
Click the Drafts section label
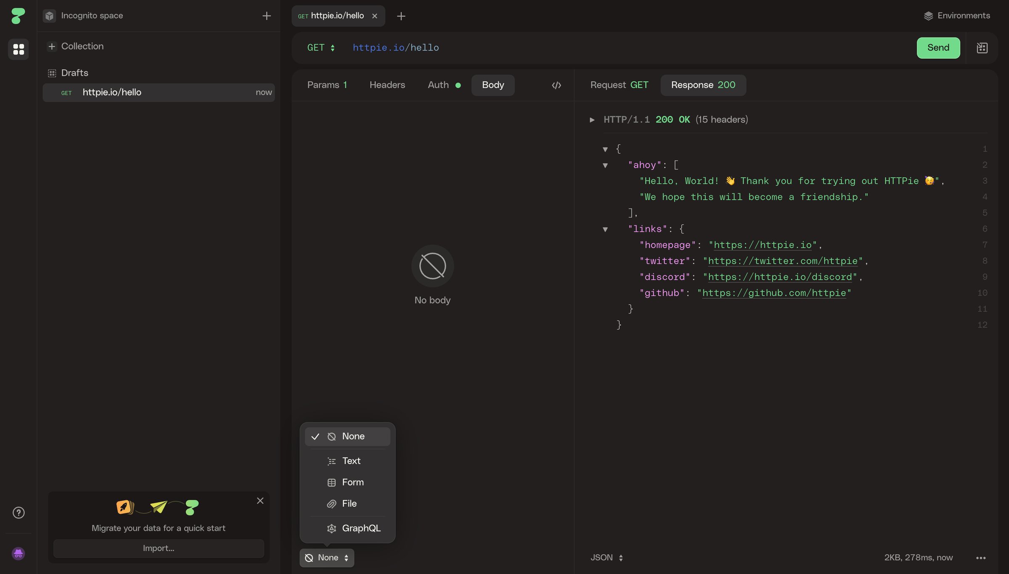[x=75, y=73]
